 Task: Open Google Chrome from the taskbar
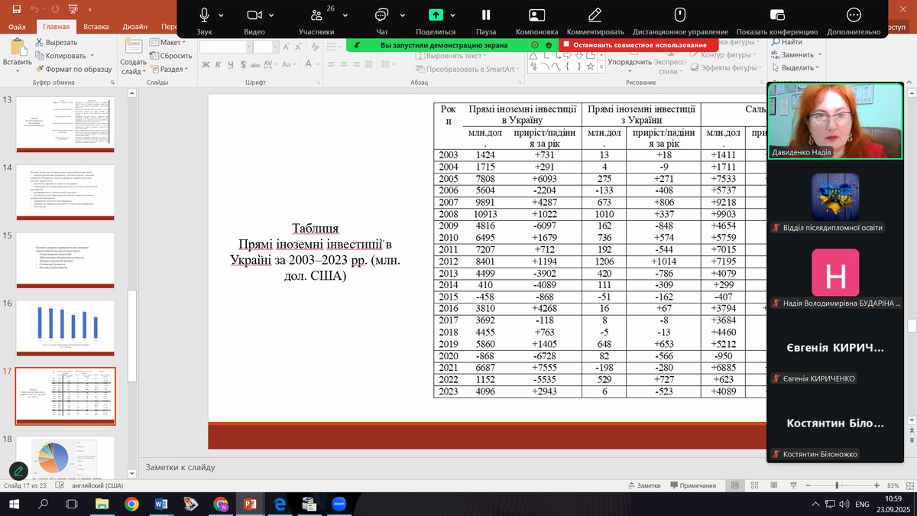[x=131, y=504]
